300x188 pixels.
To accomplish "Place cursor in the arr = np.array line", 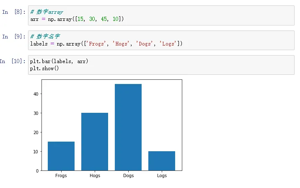I will [77, 19].
